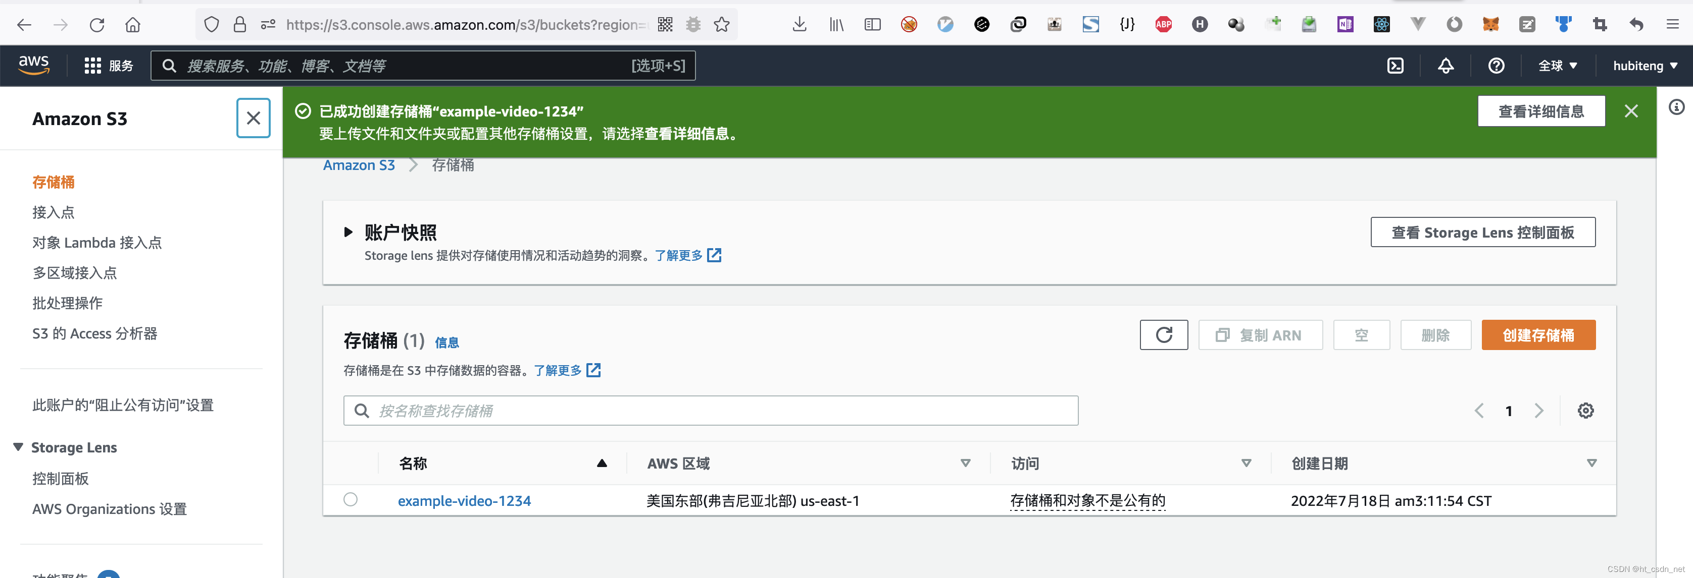This screenshot has width=1693, height=578.
Task: Focus the 按名称查找存储桶 search field
Action: 711,411
